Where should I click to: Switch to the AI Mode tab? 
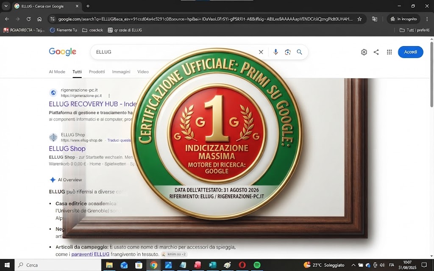pos(57,72)
